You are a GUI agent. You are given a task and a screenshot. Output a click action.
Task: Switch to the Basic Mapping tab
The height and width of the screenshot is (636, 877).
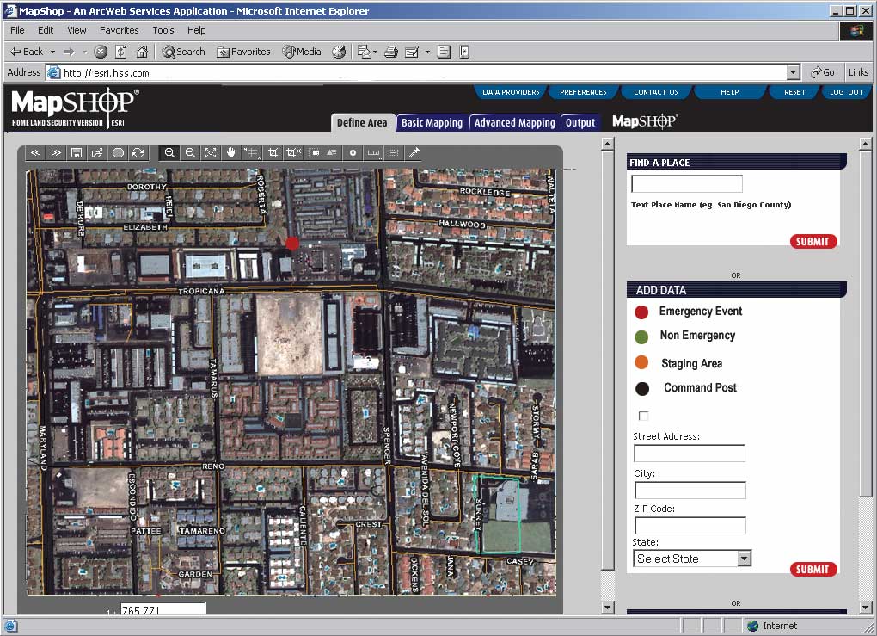coord(432,123)
